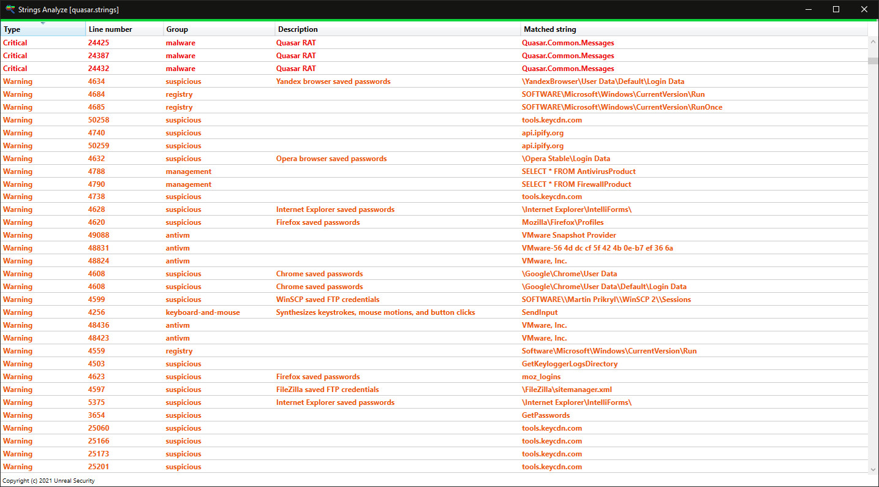Image resolution: width=879 pixels, height=487 pixels.
Task: Select line number 25166
Action: (x=99, y=441)
